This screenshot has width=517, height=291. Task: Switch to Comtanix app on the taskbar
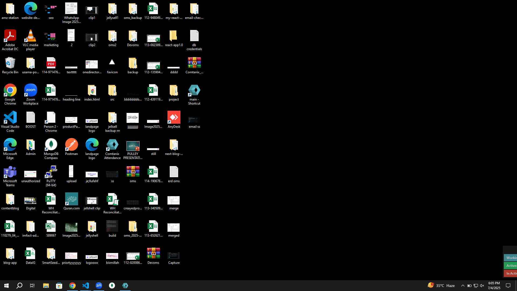tap(125, 286)
